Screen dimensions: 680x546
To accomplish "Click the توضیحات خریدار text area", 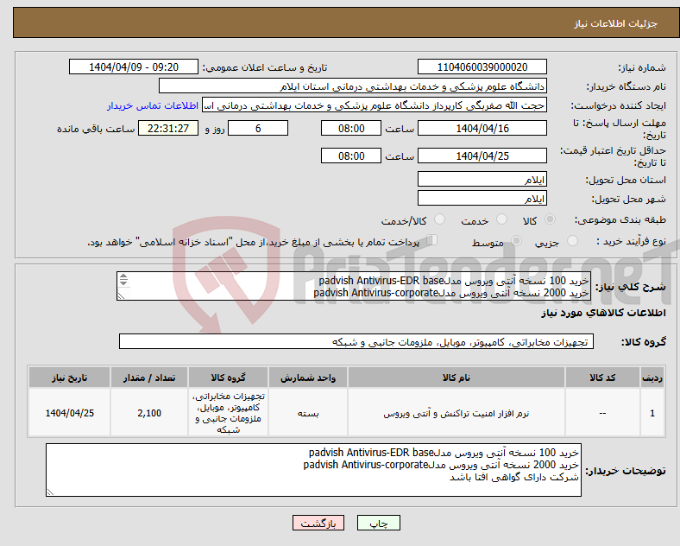I will [313, 470].
